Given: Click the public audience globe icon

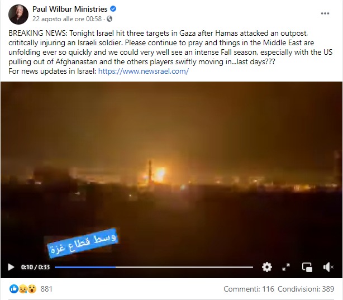Looking at the screenshot, I should pos(109,19).
